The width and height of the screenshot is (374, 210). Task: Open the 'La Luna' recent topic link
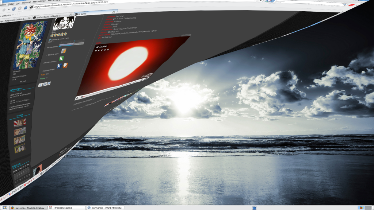[x=12, y=101]
